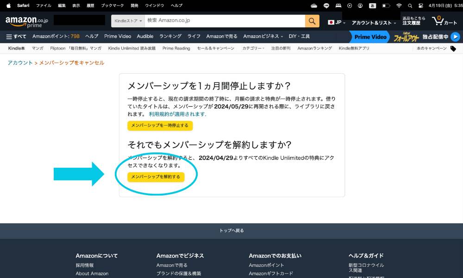The image size is (463, 278).
Task: Open the ウインドウ menu
Action: pos(155,5)
